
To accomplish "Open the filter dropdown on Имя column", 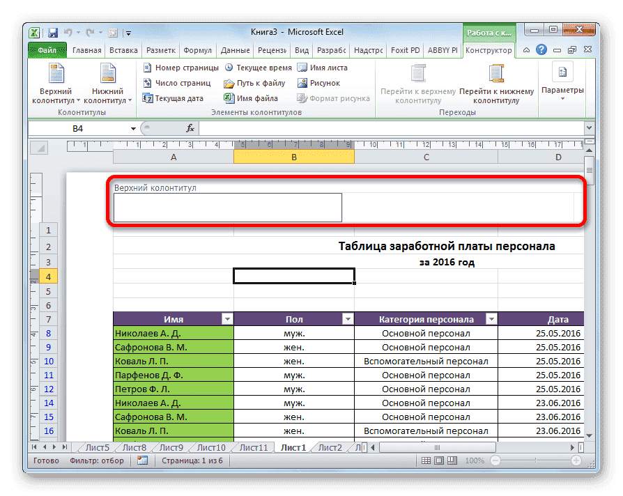I will (227, 318).
